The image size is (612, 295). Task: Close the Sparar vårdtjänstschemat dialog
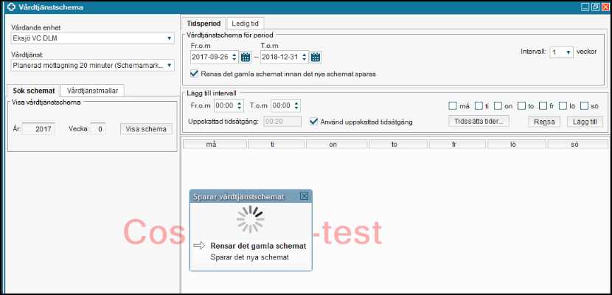(304, 196)
